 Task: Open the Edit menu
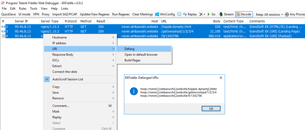[13, 9]
